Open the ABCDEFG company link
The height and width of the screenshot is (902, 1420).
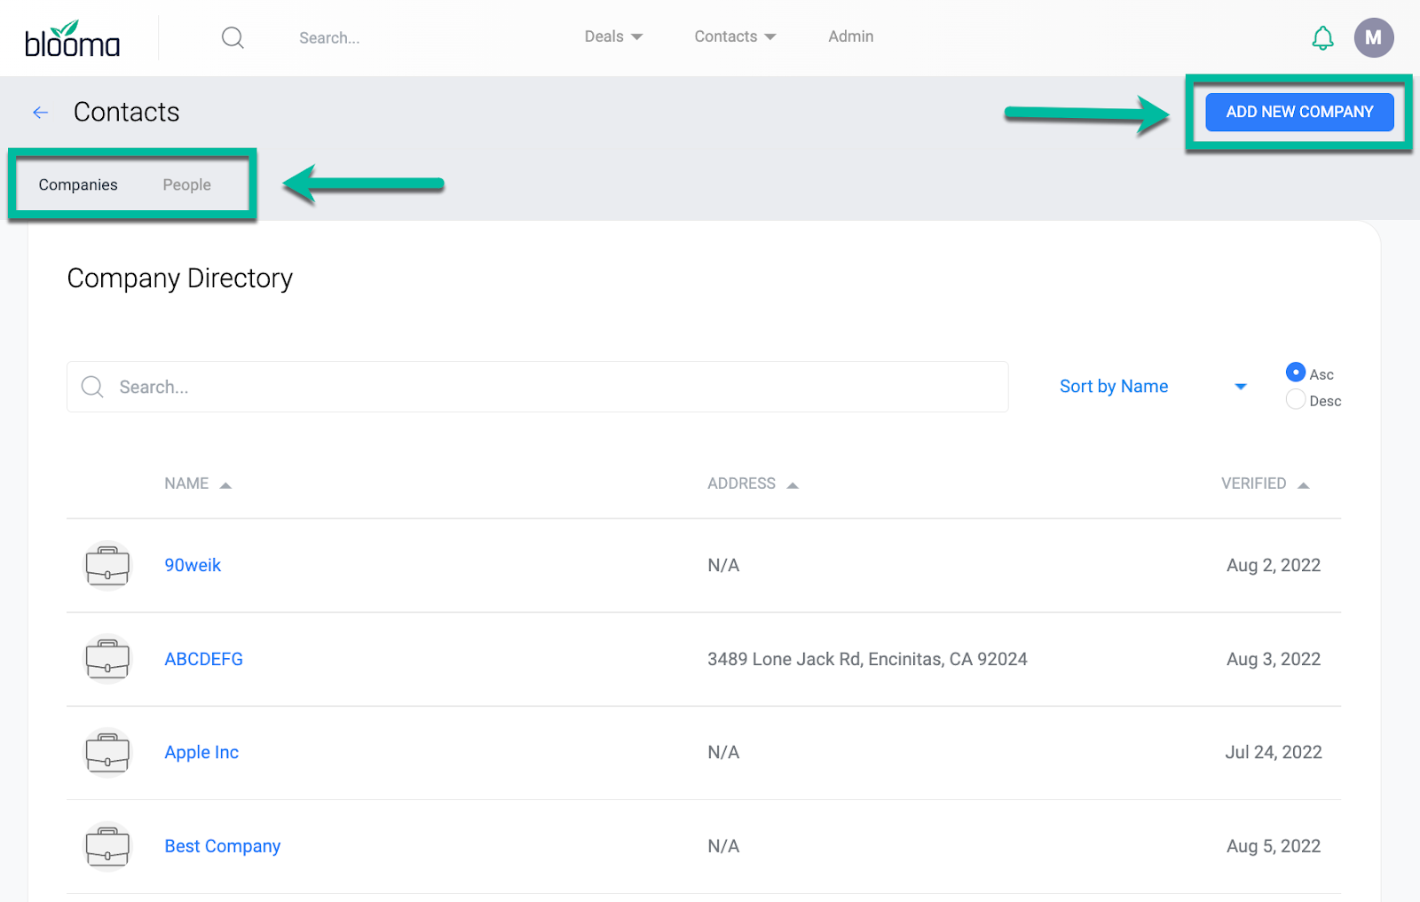203,659
